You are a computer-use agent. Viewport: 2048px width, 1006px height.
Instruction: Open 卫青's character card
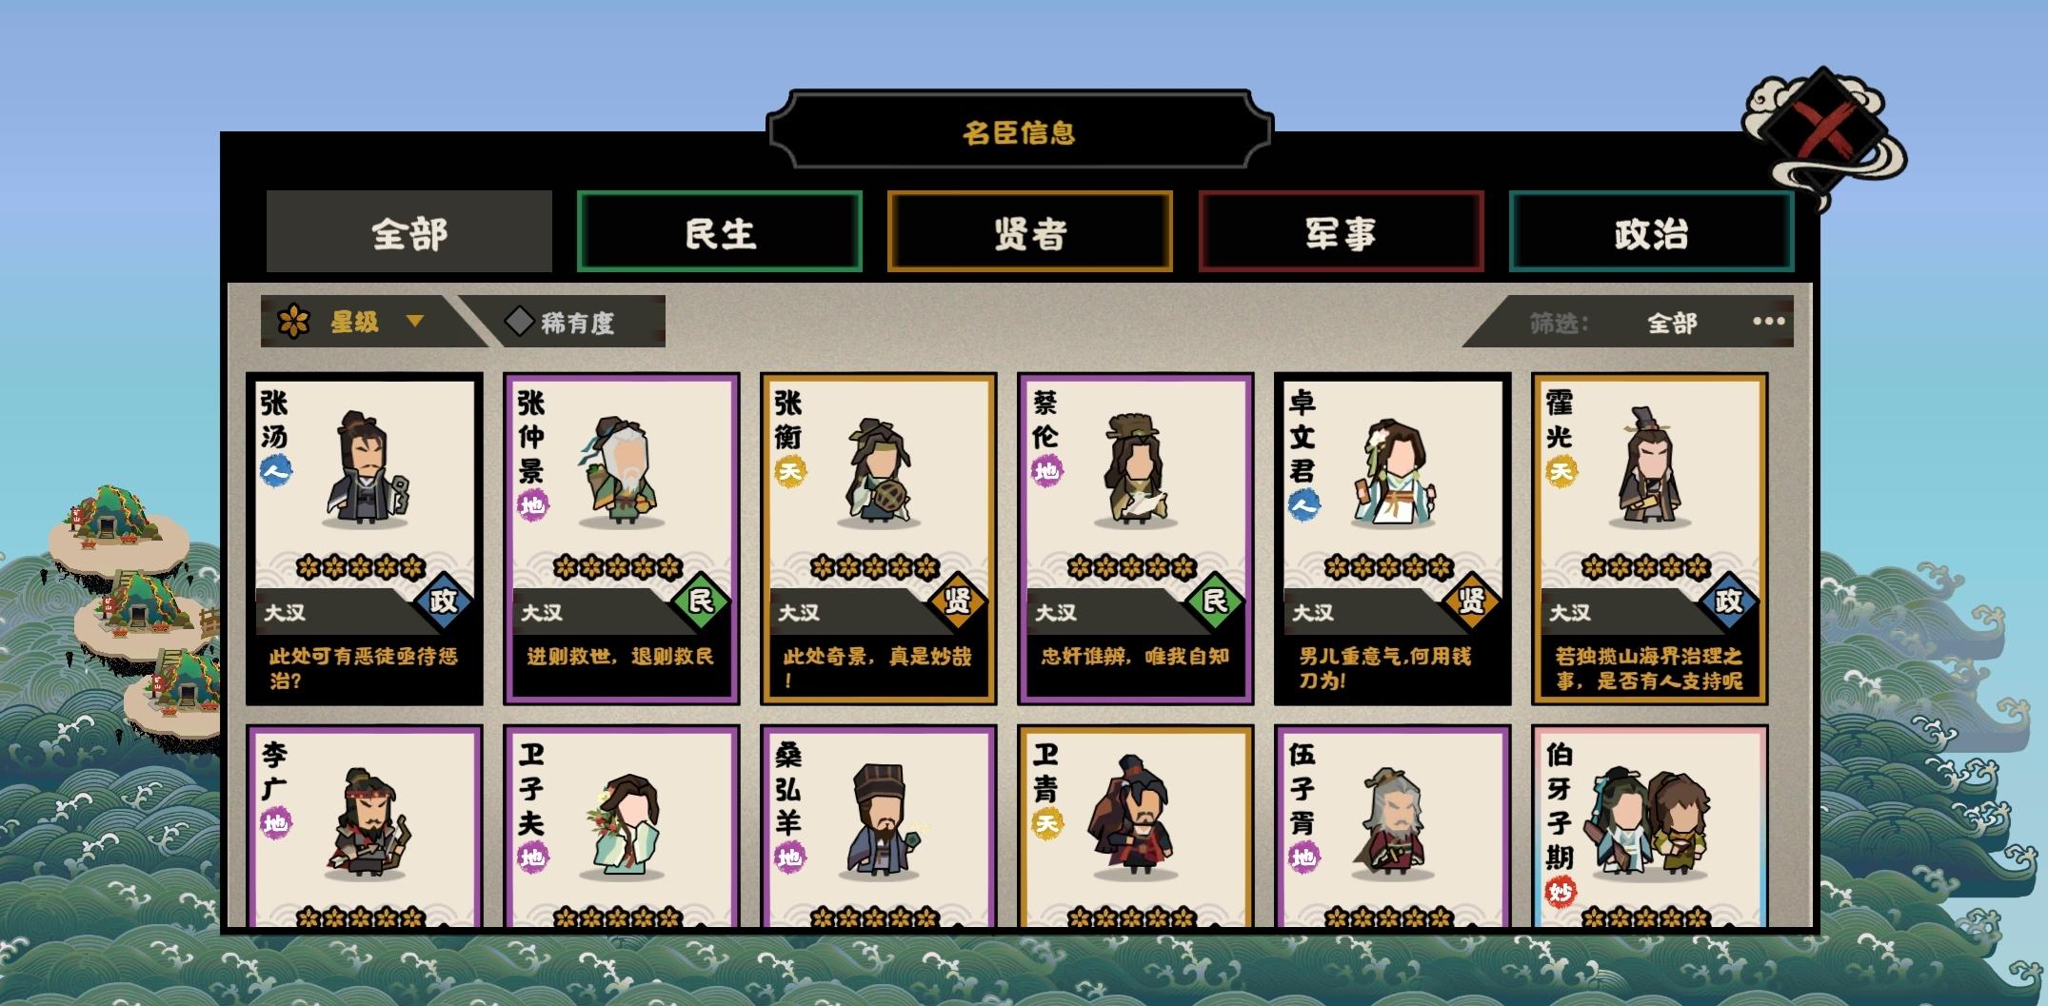1135,826
